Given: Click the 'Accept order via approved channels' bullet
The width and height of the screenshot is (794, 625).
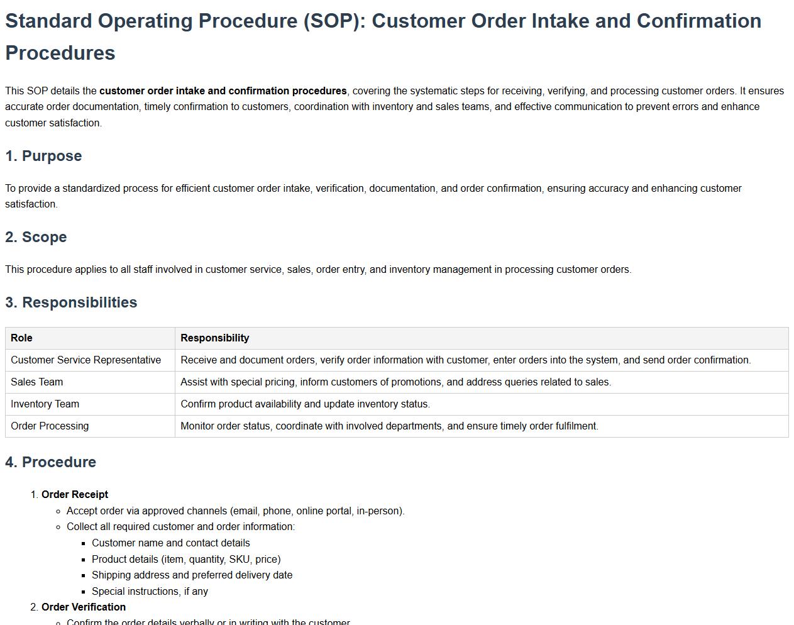Looking at the screenshot, I should click(235, 511).
